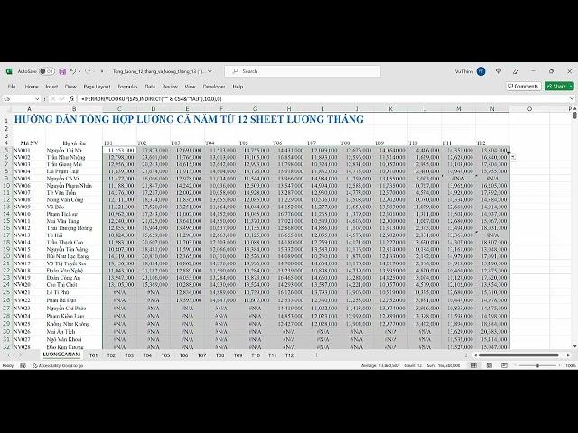Add a new sheet with plus icon
The height and width of the screenshot is (433, 578).
click(316, 355)
